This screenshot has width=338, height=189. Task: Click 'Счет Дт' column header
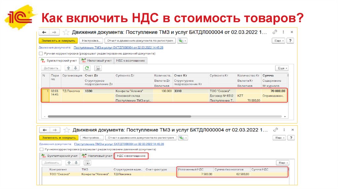click(99, 75)
